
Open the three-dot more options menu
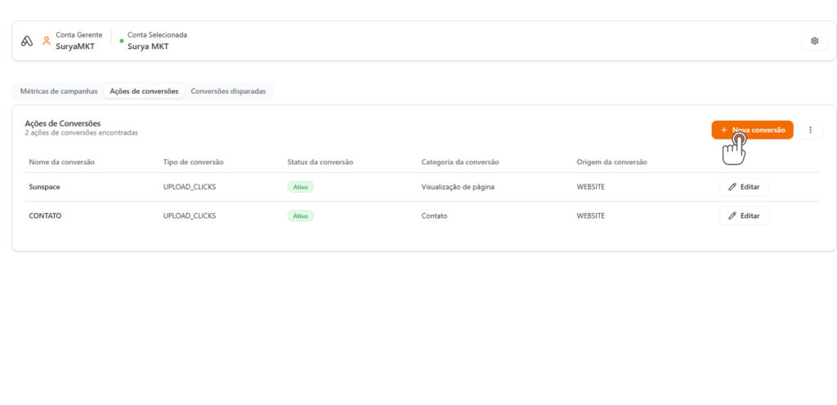point(810,130)
